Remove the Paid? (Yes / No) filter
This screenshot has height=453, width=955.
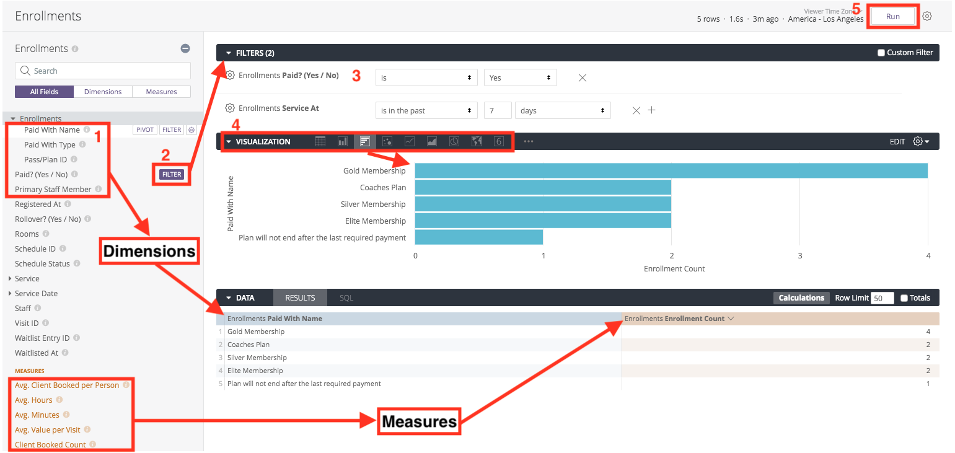pyautogui.click(x=582, y=77)
